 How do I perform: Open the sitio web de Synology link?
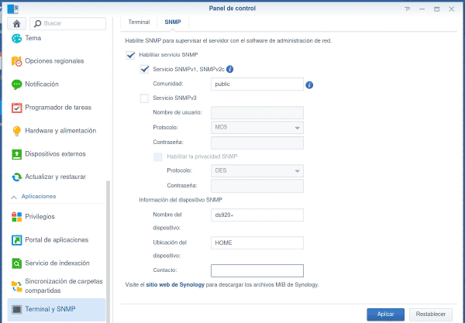coord(175,285)
